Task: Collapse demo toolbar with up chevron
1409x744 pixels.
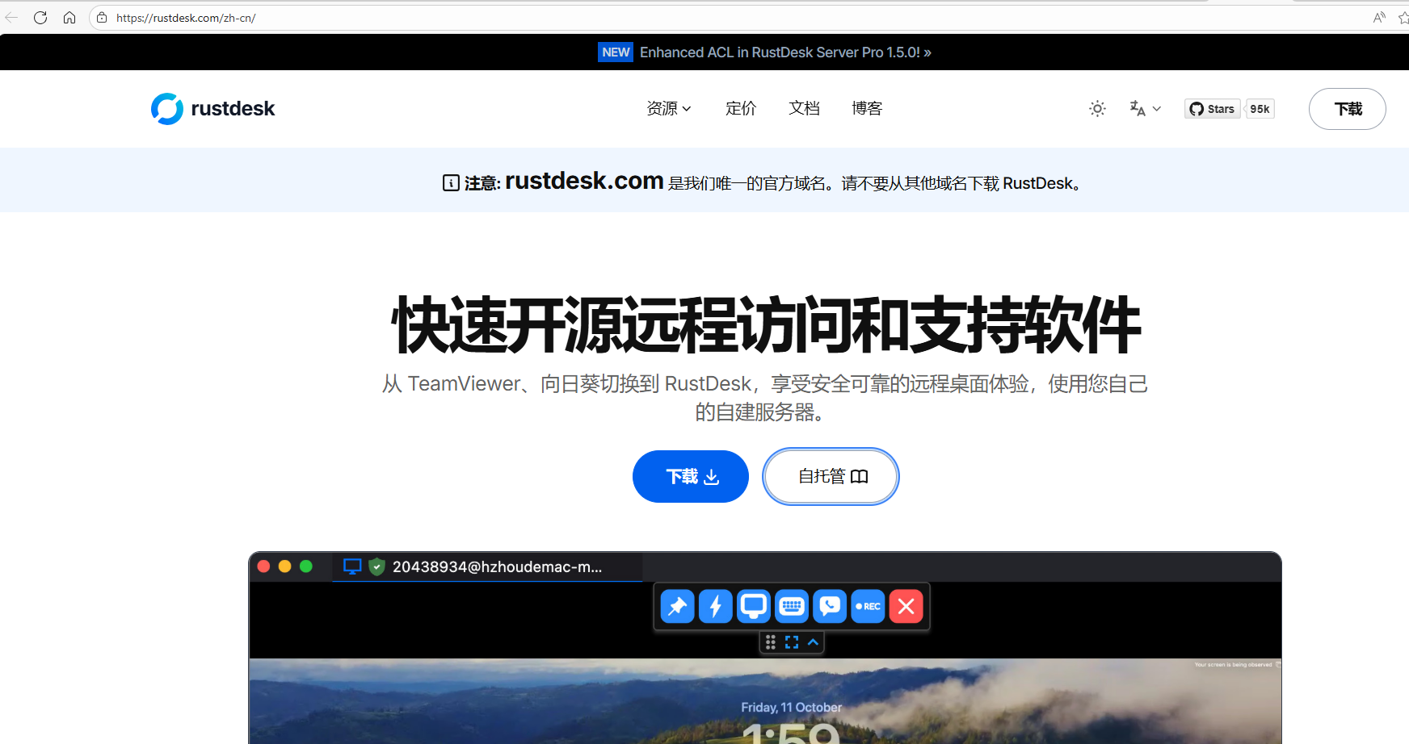Action: 813,642
